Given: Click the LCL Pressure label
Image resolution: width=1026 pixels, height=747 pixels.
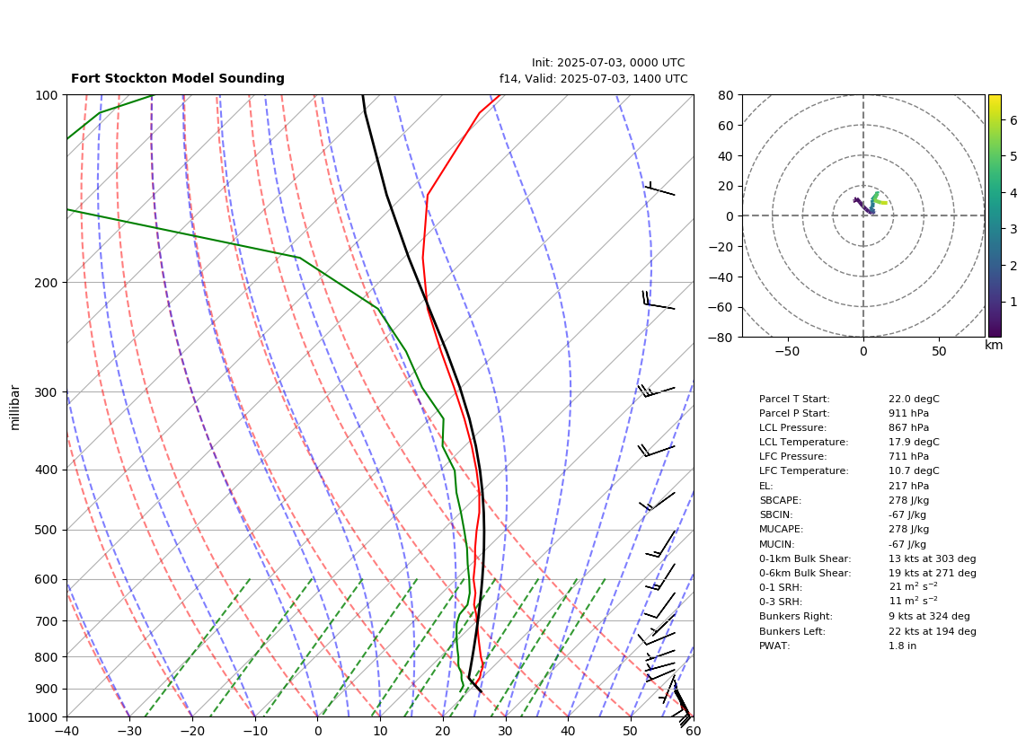Looking at the screenshot, I should point(792,427).
